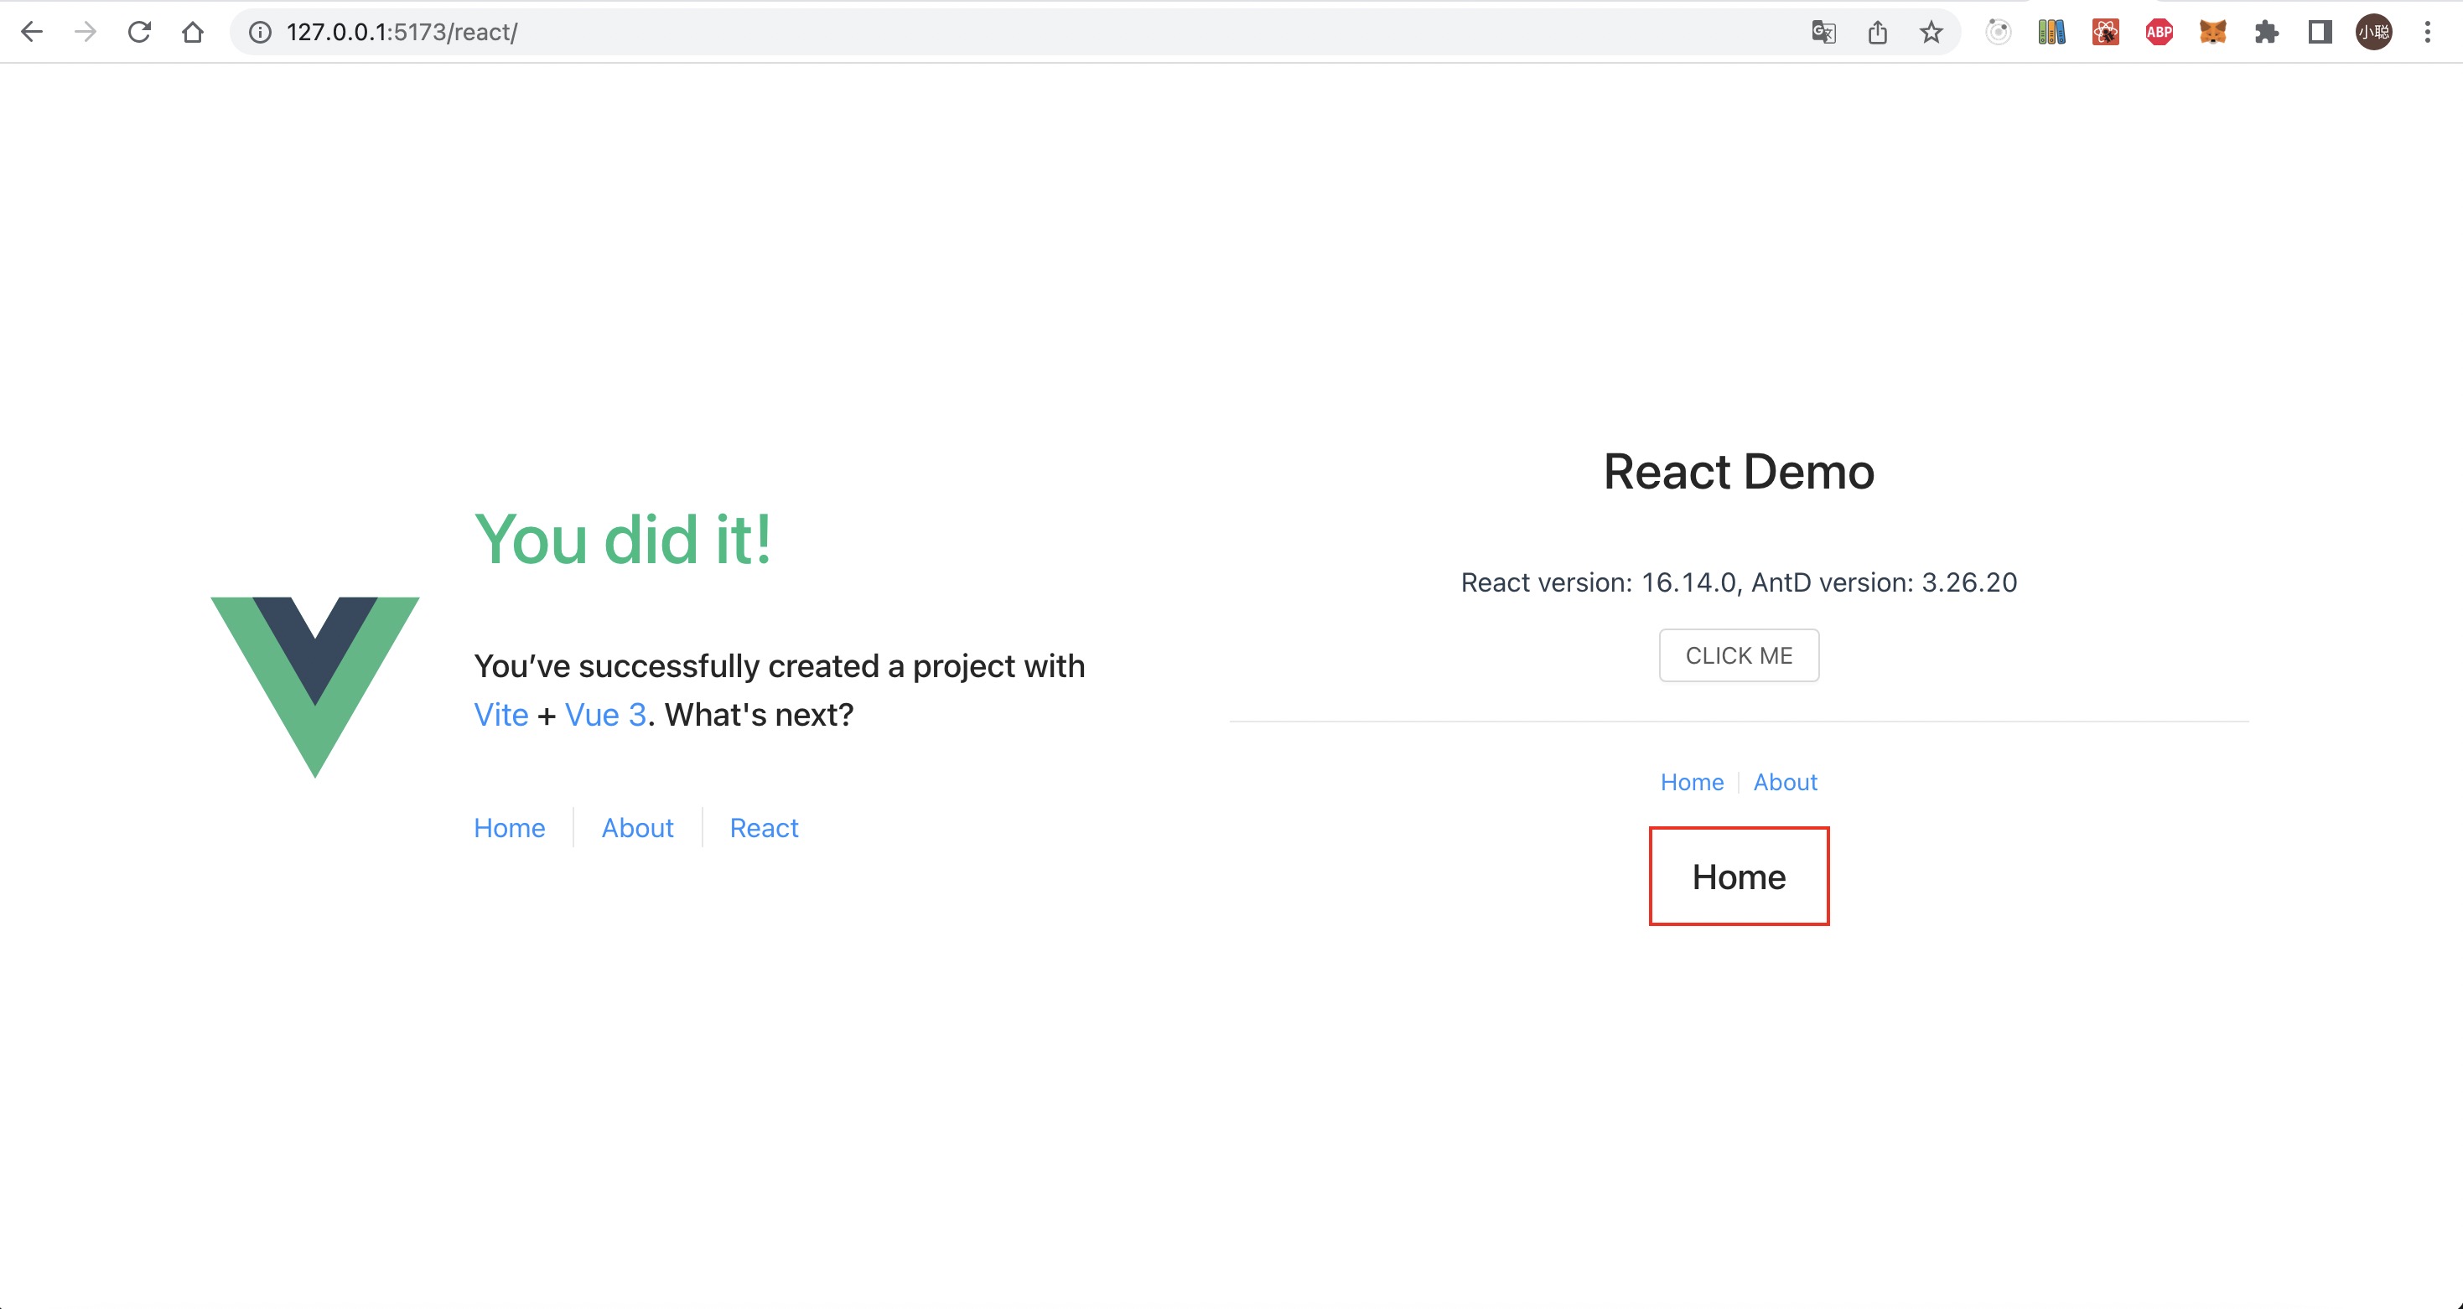Viewport: 2463px width, 1309px height.
Task: Open the user profile avatar menu
Action: coord(2373,33)
